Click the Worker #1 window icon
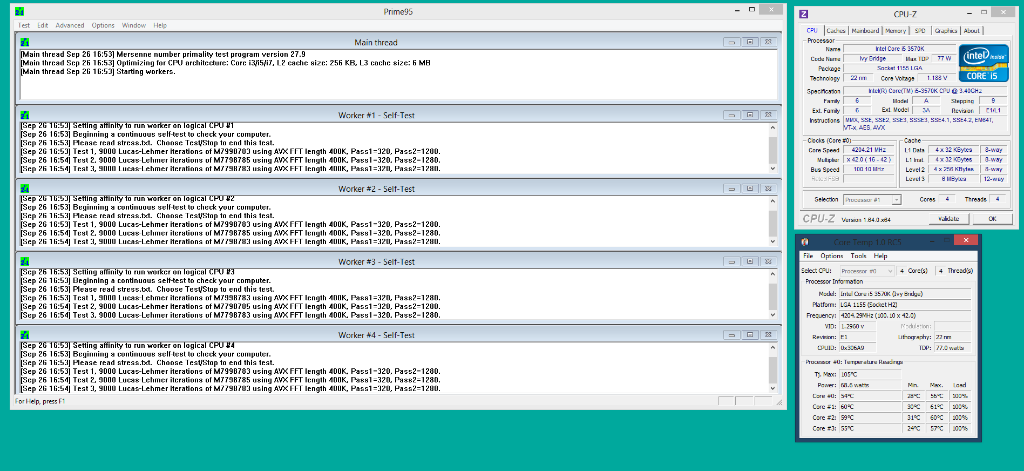This screenshot has width=1024, height=471. pyautogui.click(x=25, y=115)
